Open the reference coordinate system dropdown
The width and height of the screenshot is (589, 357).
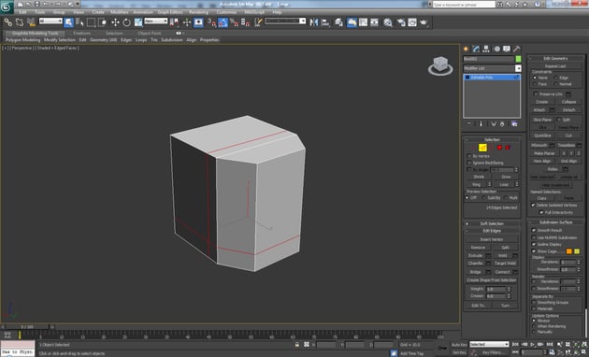(x=155, y=21)
